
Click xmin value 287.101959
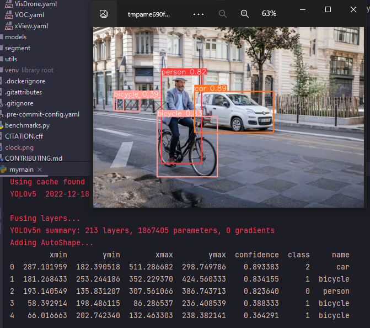tap(45, 267)
